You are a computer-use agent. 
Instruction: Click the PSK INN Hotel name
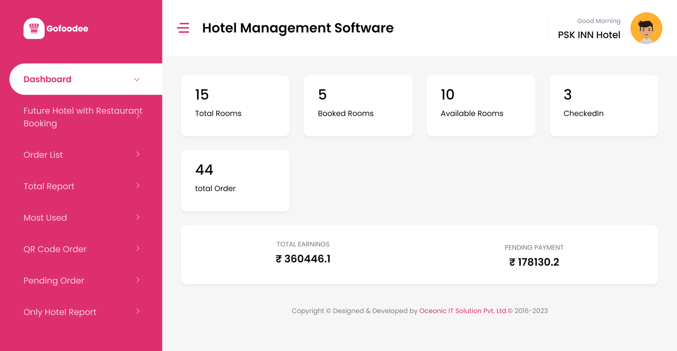coord(589,35)
